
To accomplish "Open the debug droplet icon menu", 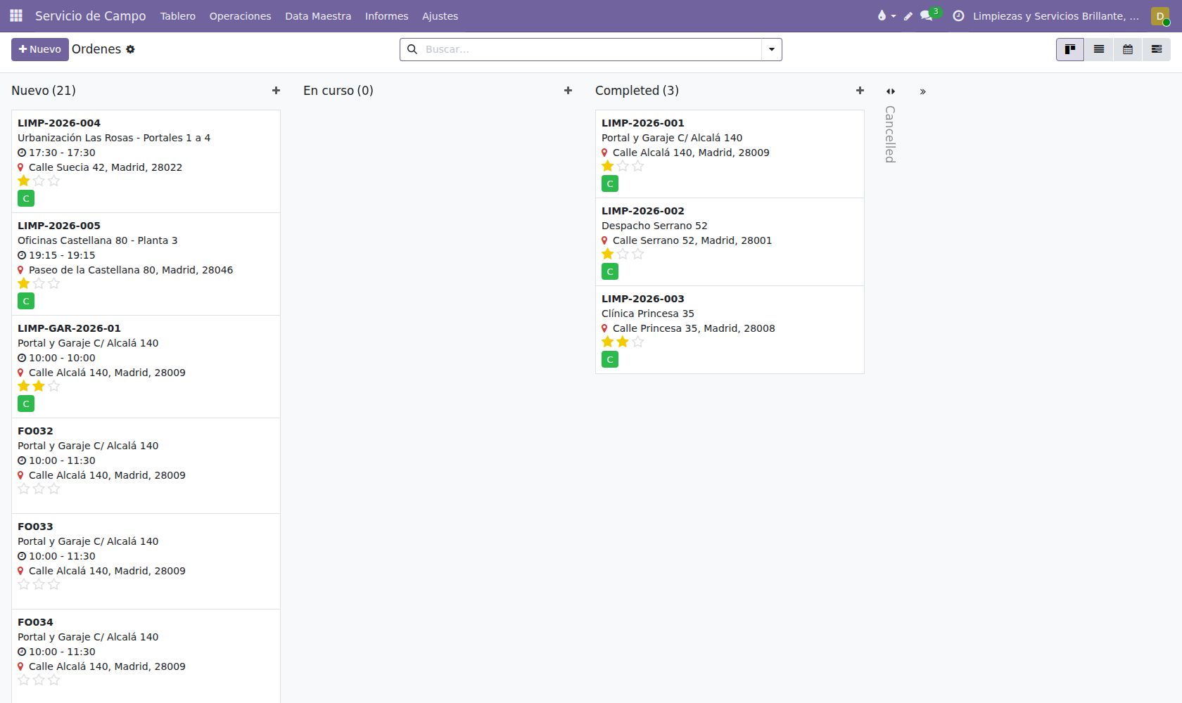I will [886, 15].
